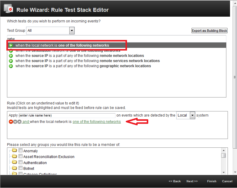Toggle the 'and' operator link in rule
Image resolution: width=237 pixels, height=188 pixels.
[26, 122]
